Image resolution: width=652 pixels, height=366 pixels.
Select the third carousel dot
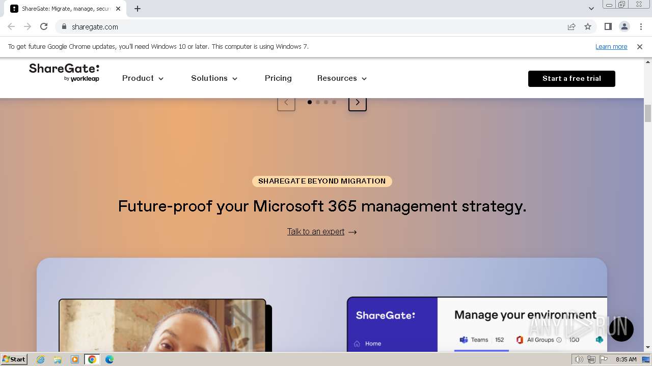tap(326, 102)
